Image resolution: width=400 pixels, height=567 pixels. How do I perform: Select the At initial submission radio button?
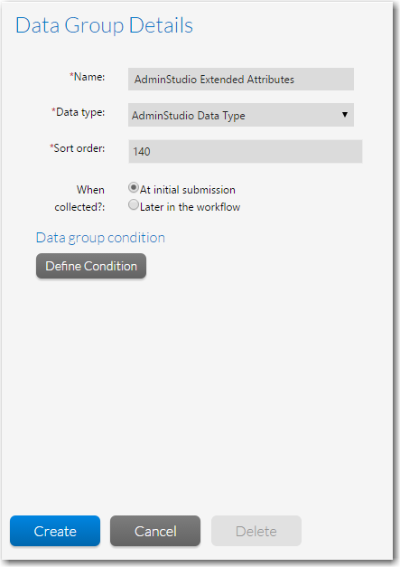coord(134,188)
